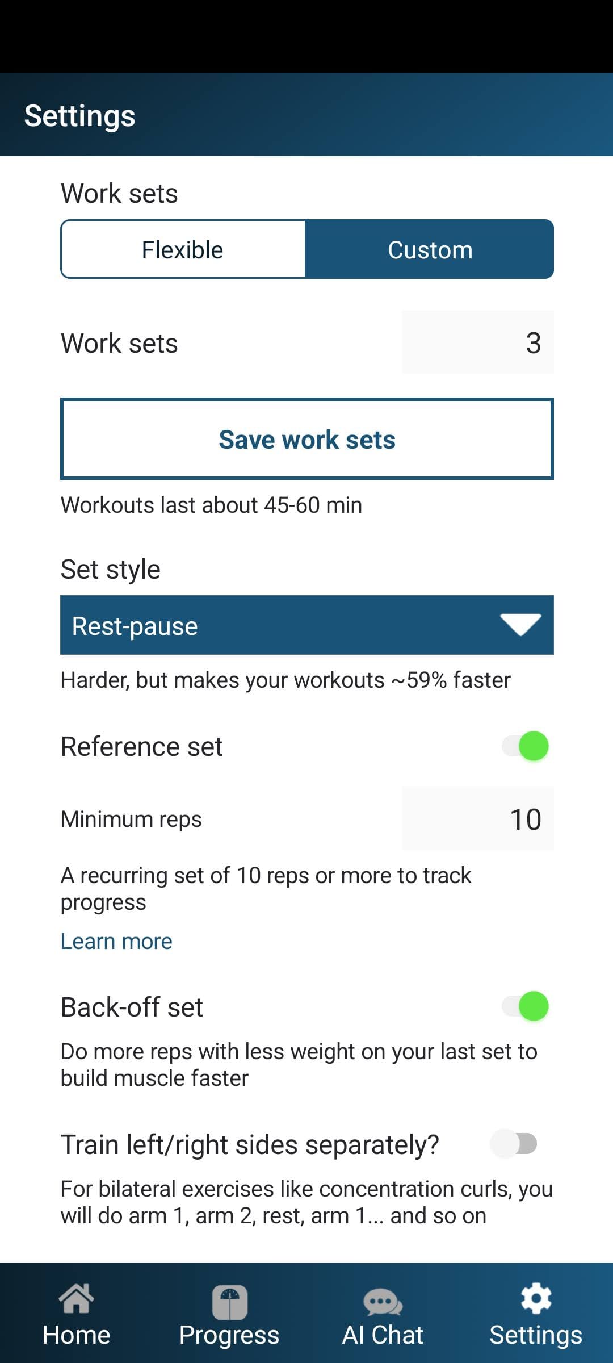This screenshot has height=1363, width=613.
Task: Tap the Settings label in bottom bar
Action: [x=536, y=1335]
